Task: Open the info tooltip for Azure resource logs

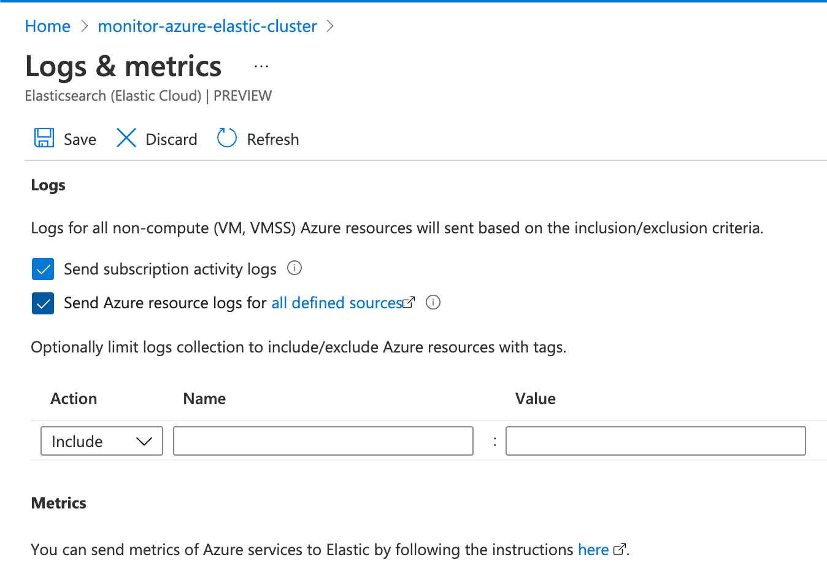Action: 433,302
